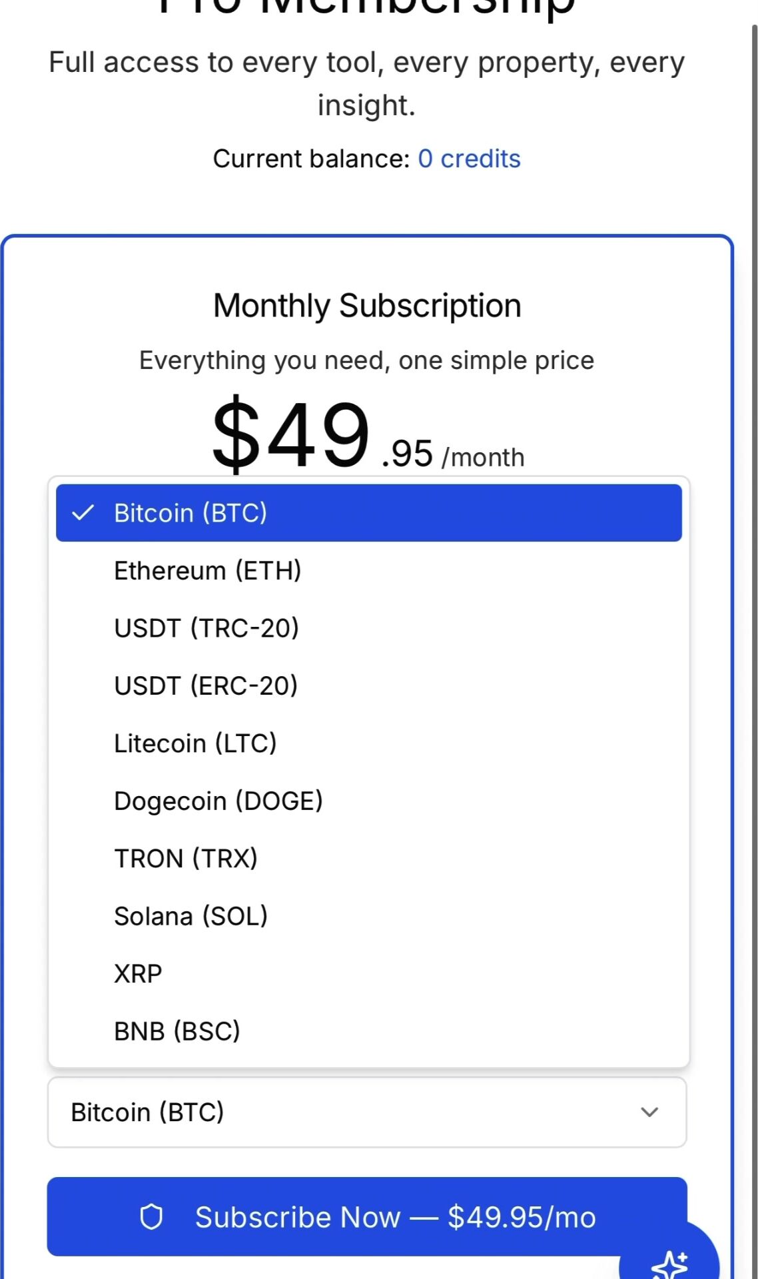The image size is (758, 1279).
Task: Click the checkmark icon beside the highlighted Bitcoin option
Action: 83,513
